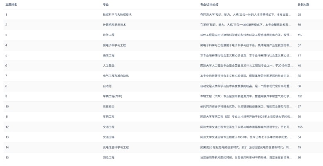
Task: Click the 测绘工程 major name
Action: click(x=109, y=157)
